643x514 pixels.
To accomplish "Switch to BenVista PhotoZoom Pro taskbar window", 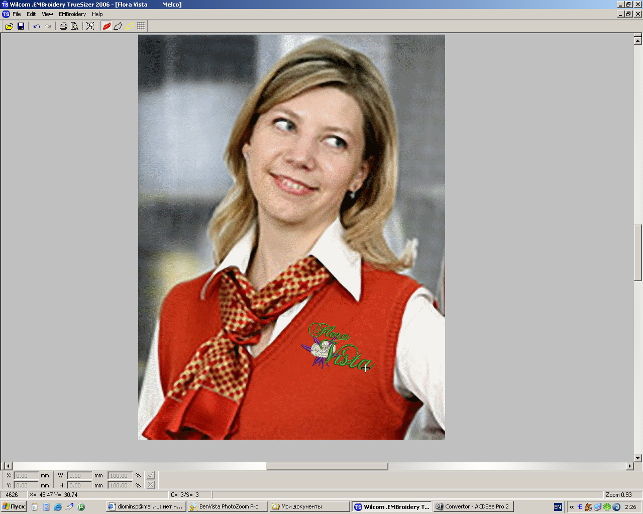I will coord(228,506).
